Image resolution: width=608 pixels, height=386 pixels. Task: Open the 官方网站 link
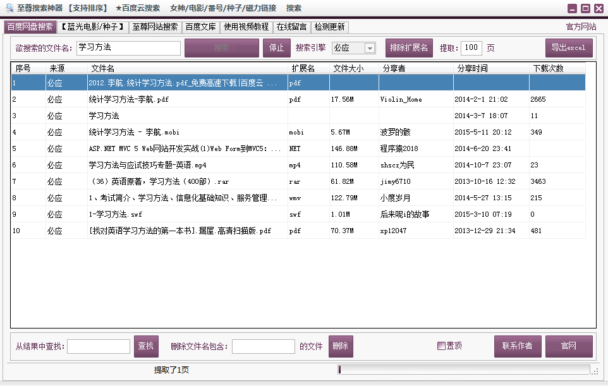coord(581,27)
